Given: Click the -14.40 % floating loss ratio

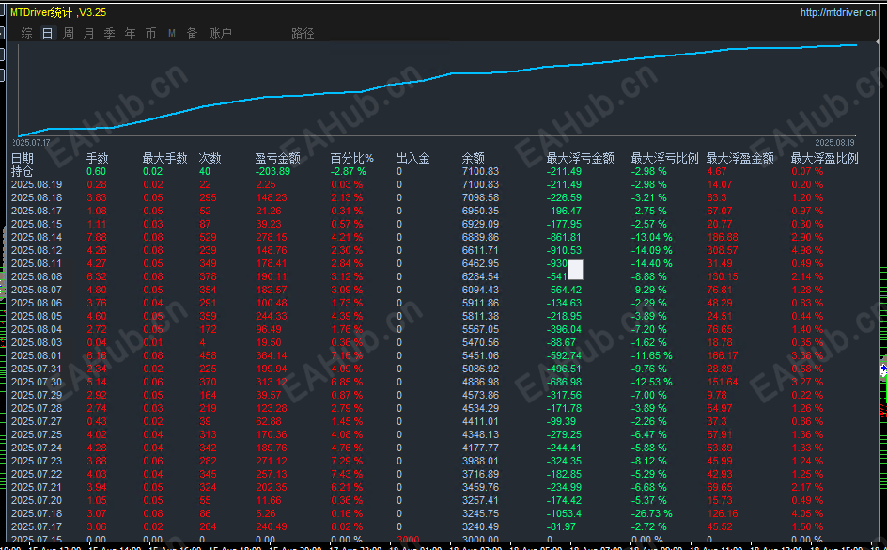Looking at the screenshot, I should [x=652, y=263].
